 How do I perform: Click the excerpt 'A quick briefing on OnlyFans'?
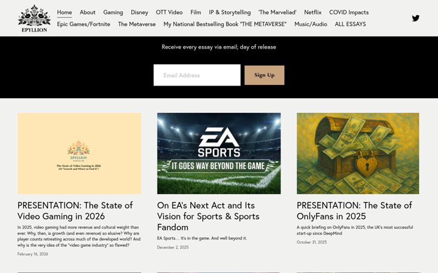click(x=355, y=231)
